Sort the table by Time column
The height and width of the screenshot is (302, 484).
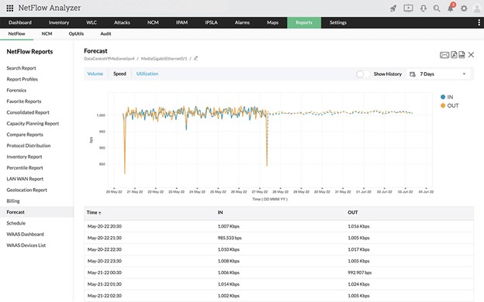click(x=94, y=213)
